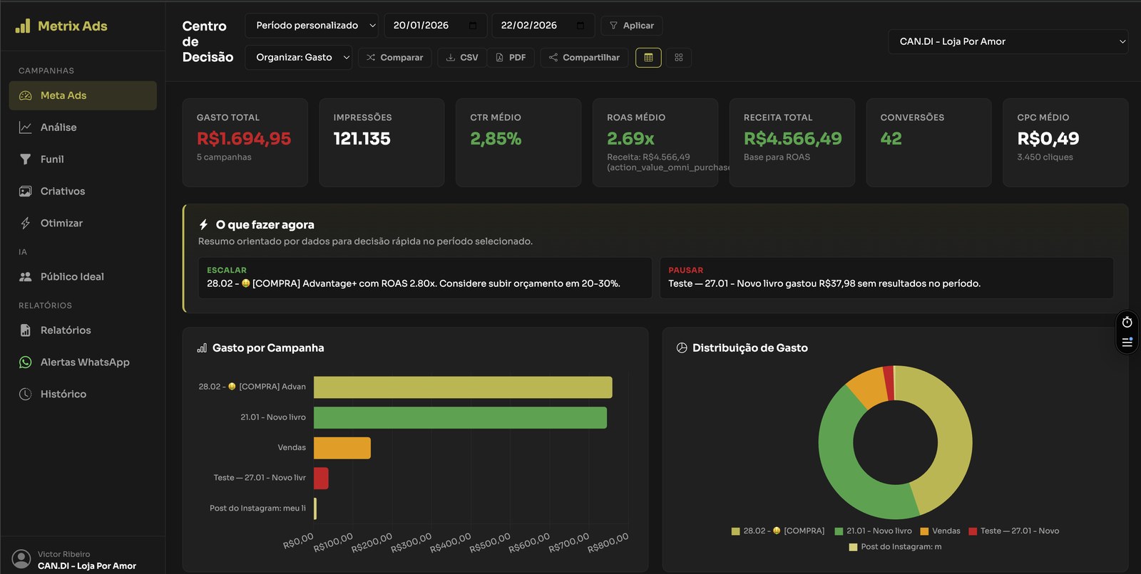Open the Análise section
Image resolution: width=1141 pixels, height=574 pixels.
click(x=83, y=127)
